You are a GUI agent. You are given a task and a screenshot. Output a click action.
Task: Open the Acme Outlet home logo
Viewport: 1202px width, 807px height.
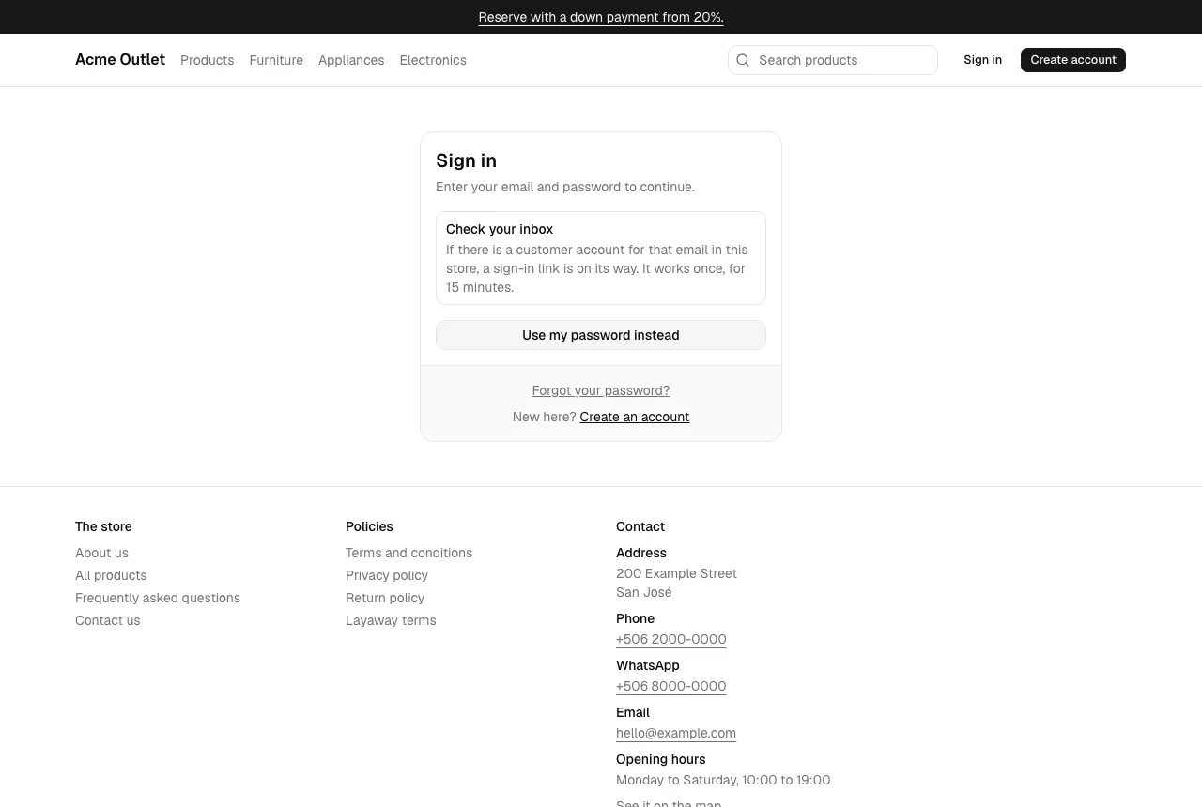point(120,60)
